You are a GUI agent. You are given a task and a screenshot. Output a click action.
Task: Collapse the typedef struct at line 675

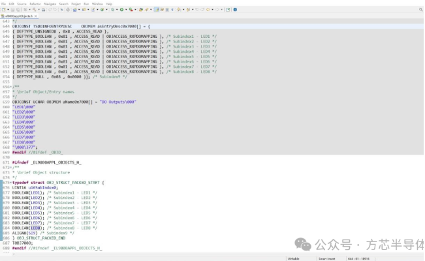[x=10, y=183]
